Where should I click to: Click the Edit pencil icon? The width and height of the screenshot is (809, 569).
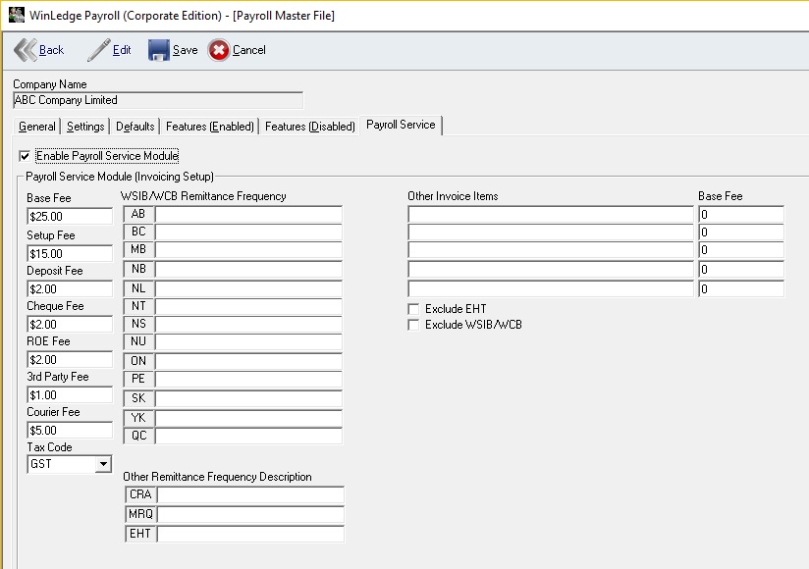click(x=99, y=50)
